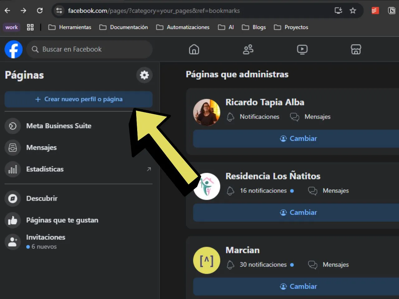Click the thumbs-up liked pages icon
This screenshot has height=299, width=399.
[13, 220]
